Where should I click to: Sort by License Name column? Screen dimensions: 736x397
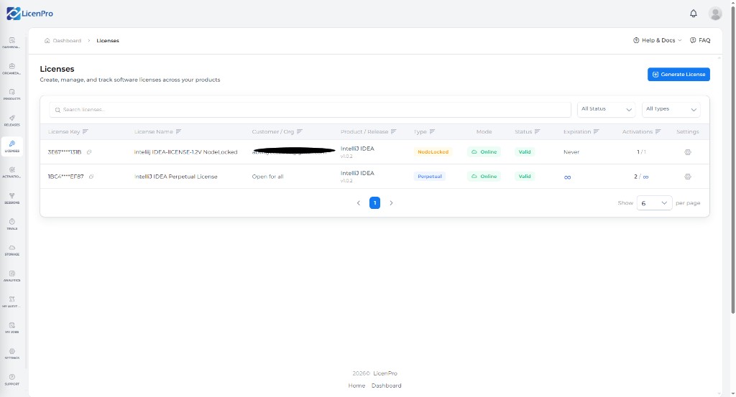pos(178,131)
